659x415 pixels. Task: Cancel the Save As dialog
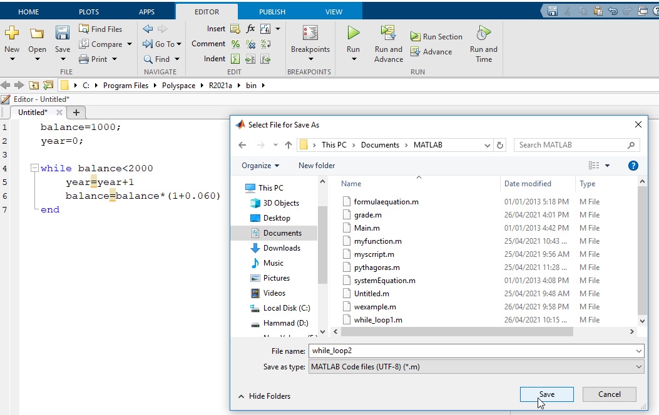pyautogui.click(x=609, y=394)
